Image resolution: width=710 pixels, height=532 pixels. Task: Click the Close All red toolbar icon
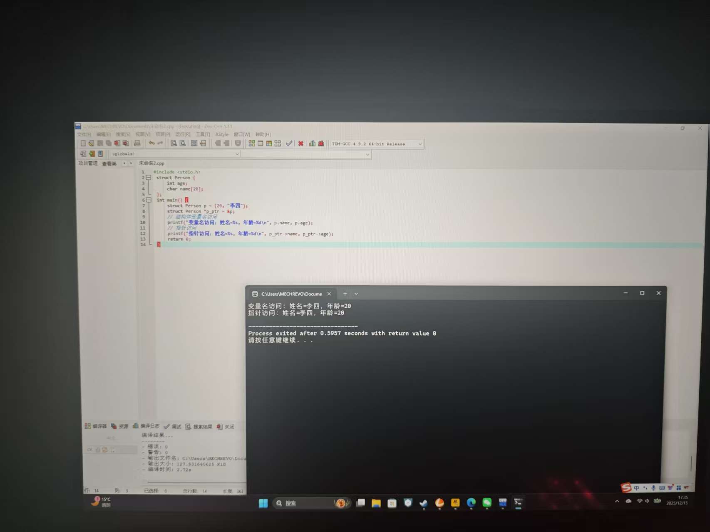click(125, 143)
